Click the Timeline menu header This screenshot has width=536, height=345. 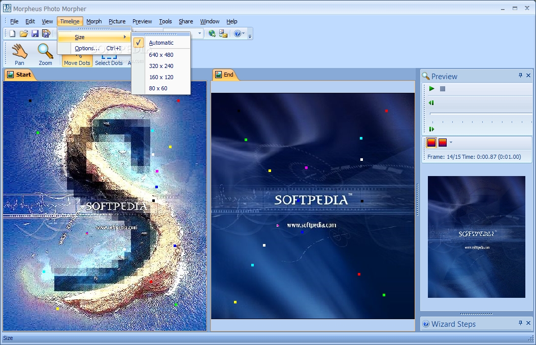click(70, 21)
